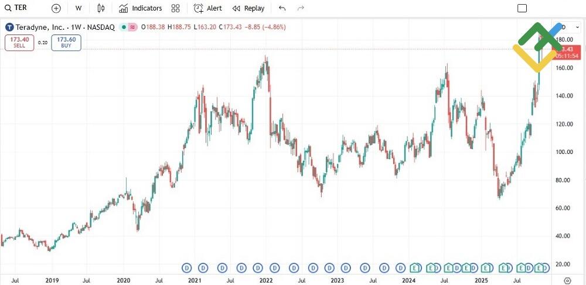Click the 120.00 price axis label

565,124
